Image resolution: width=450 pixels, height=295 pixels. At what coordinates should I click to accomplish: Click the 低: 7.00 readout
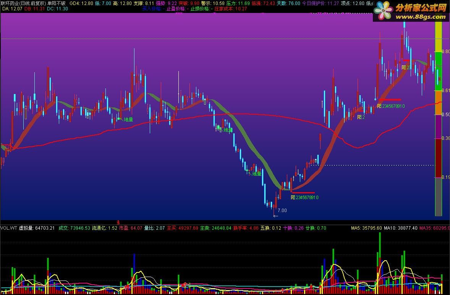[x=103, y=3]
